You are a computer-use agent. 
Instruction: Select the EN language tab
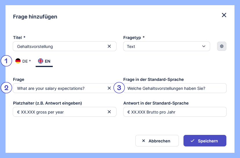44,61
